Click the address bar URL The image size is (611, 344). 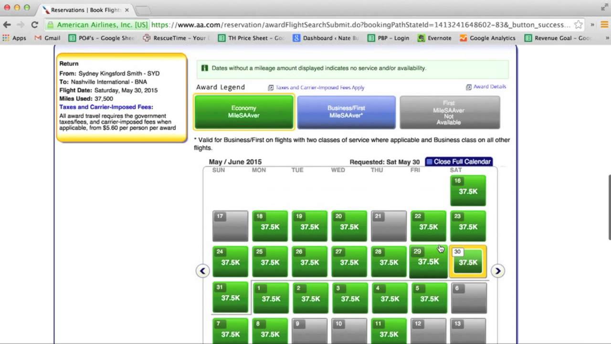(361, 25)
